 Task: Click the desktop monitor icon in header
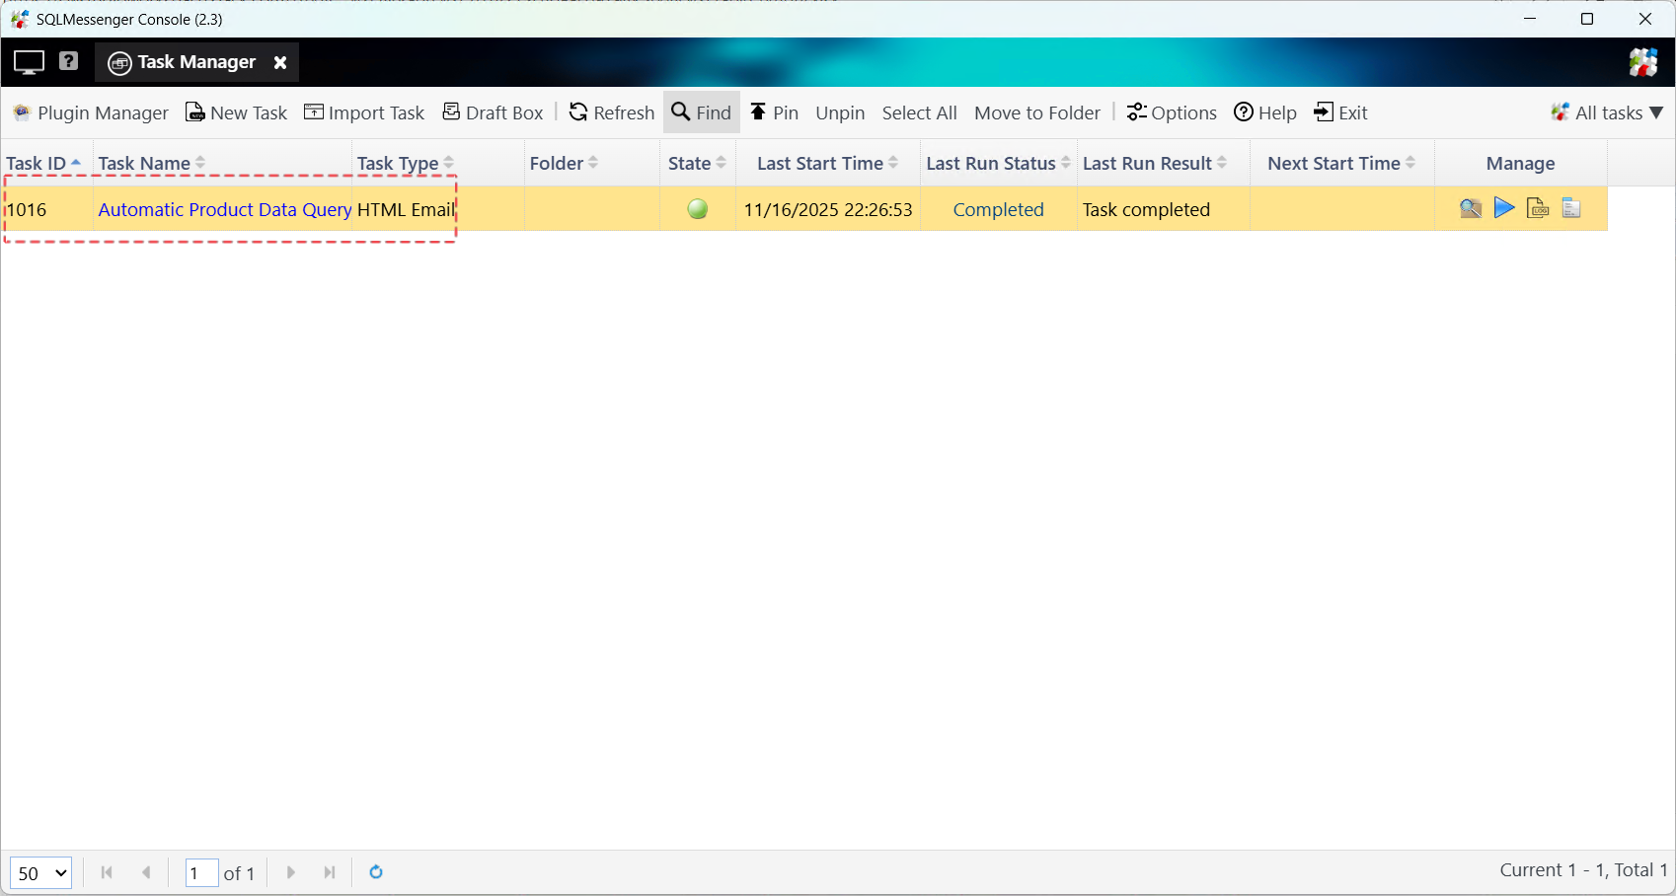click(x=29, y=62)
